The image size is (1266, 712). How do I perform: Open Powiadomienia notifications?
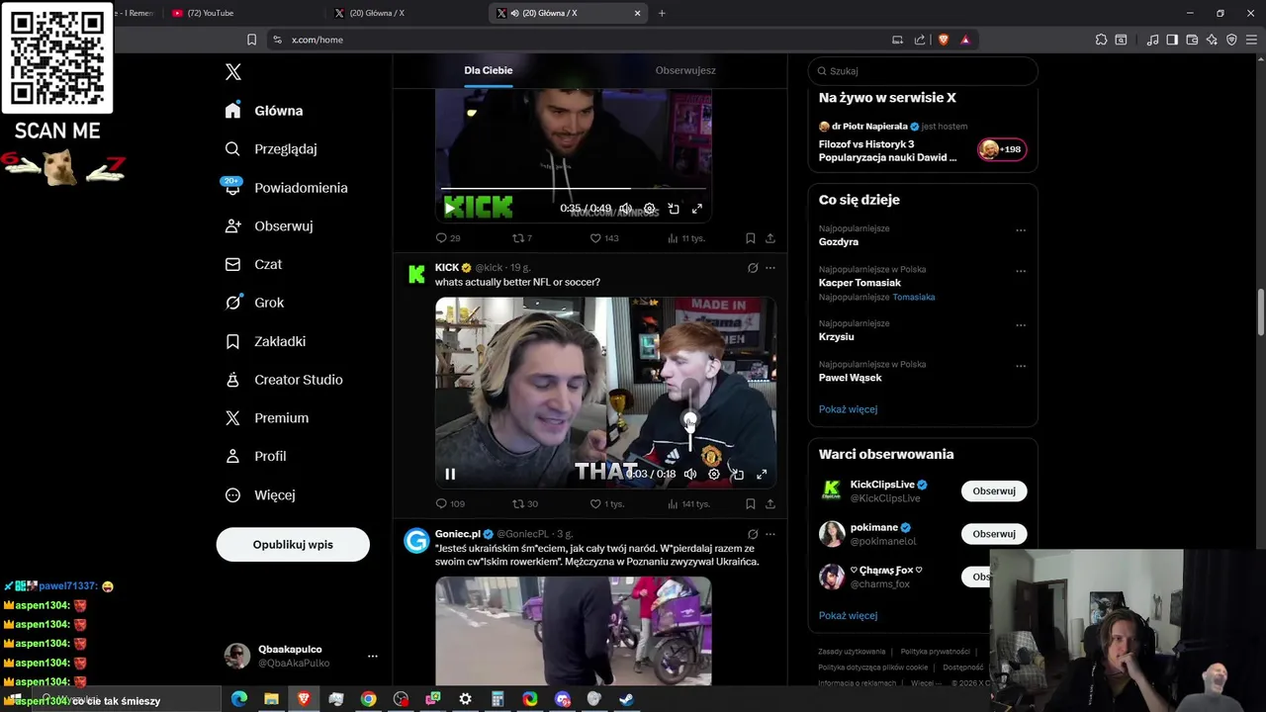(286, 188)
